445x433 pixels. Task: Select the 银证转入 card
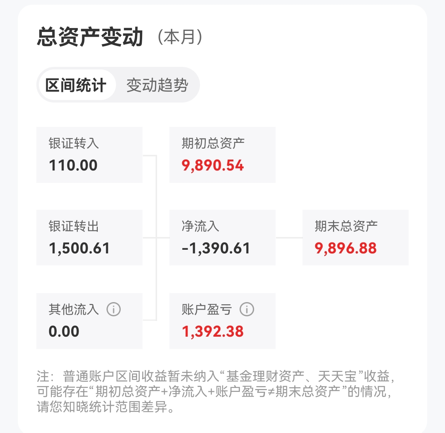tap(89, 155)
